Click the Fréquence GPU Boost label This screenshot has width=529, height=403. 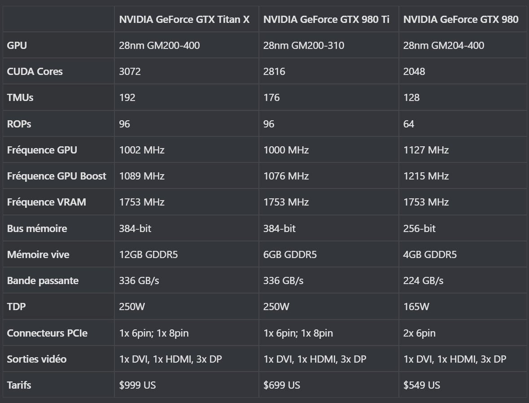click(57, 176)
